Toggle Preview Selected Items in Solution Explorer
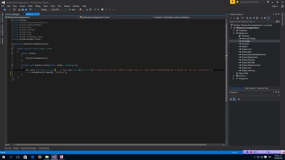 (x=268, y=18)
